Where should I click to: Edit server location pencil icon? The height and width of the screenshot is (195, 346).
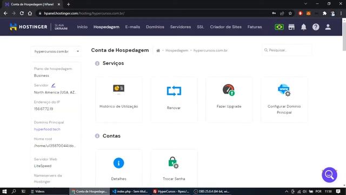(53, 85)
